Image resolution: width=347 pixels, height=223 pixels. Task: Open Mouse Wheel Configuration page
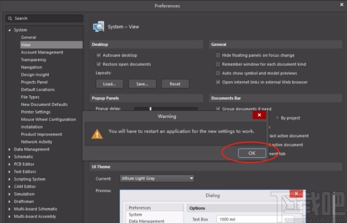48,119
